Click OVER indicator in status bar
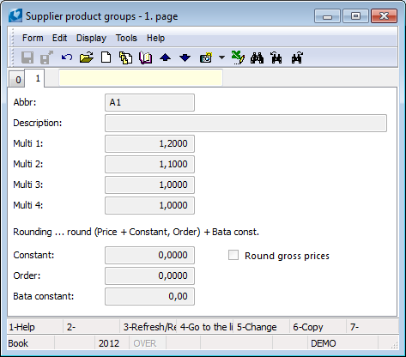 click(x=145, y=343)
